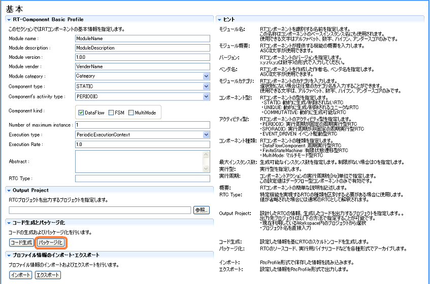Click the インポート button
The width and height of the screenshot is (430, 284).
coord(21,275)
